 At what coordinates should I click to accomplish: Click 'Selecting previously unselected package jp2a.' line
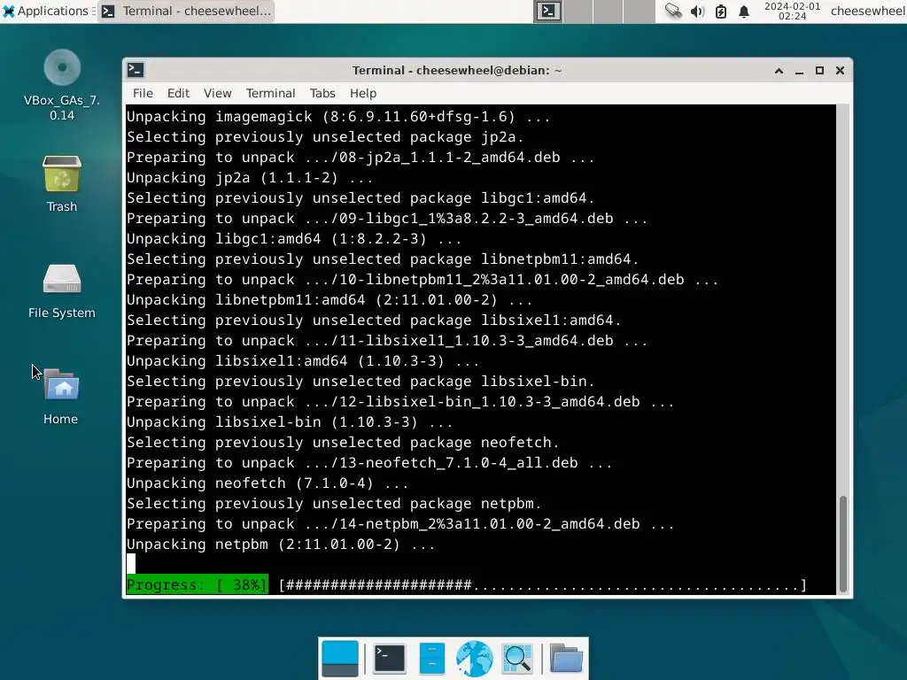tap(325, 137)
